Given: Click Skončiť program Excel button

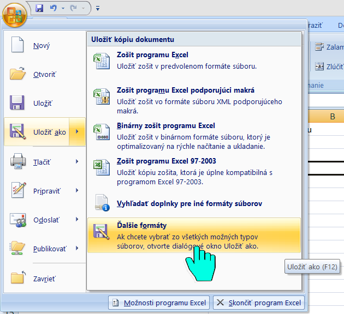Looking at the screenshot, I should pos(259,303).
